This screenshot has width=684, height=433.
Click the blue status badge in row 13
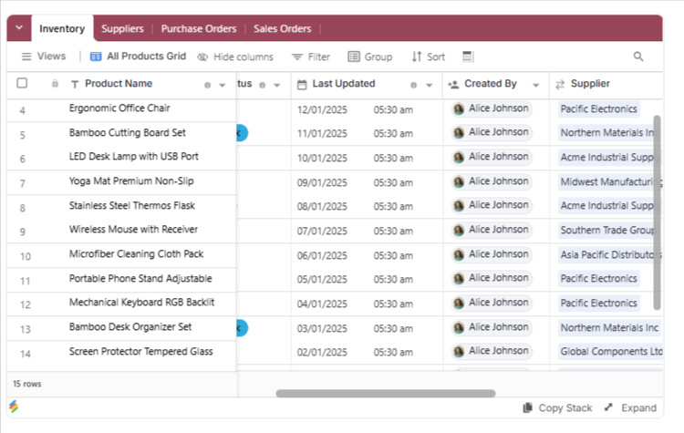click(242, 328)
